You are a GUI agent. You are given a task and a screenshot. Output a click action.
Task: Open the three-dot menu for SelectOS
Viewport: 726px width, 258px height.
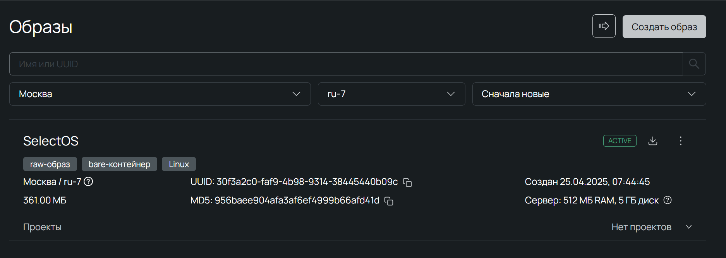[680, 141]
